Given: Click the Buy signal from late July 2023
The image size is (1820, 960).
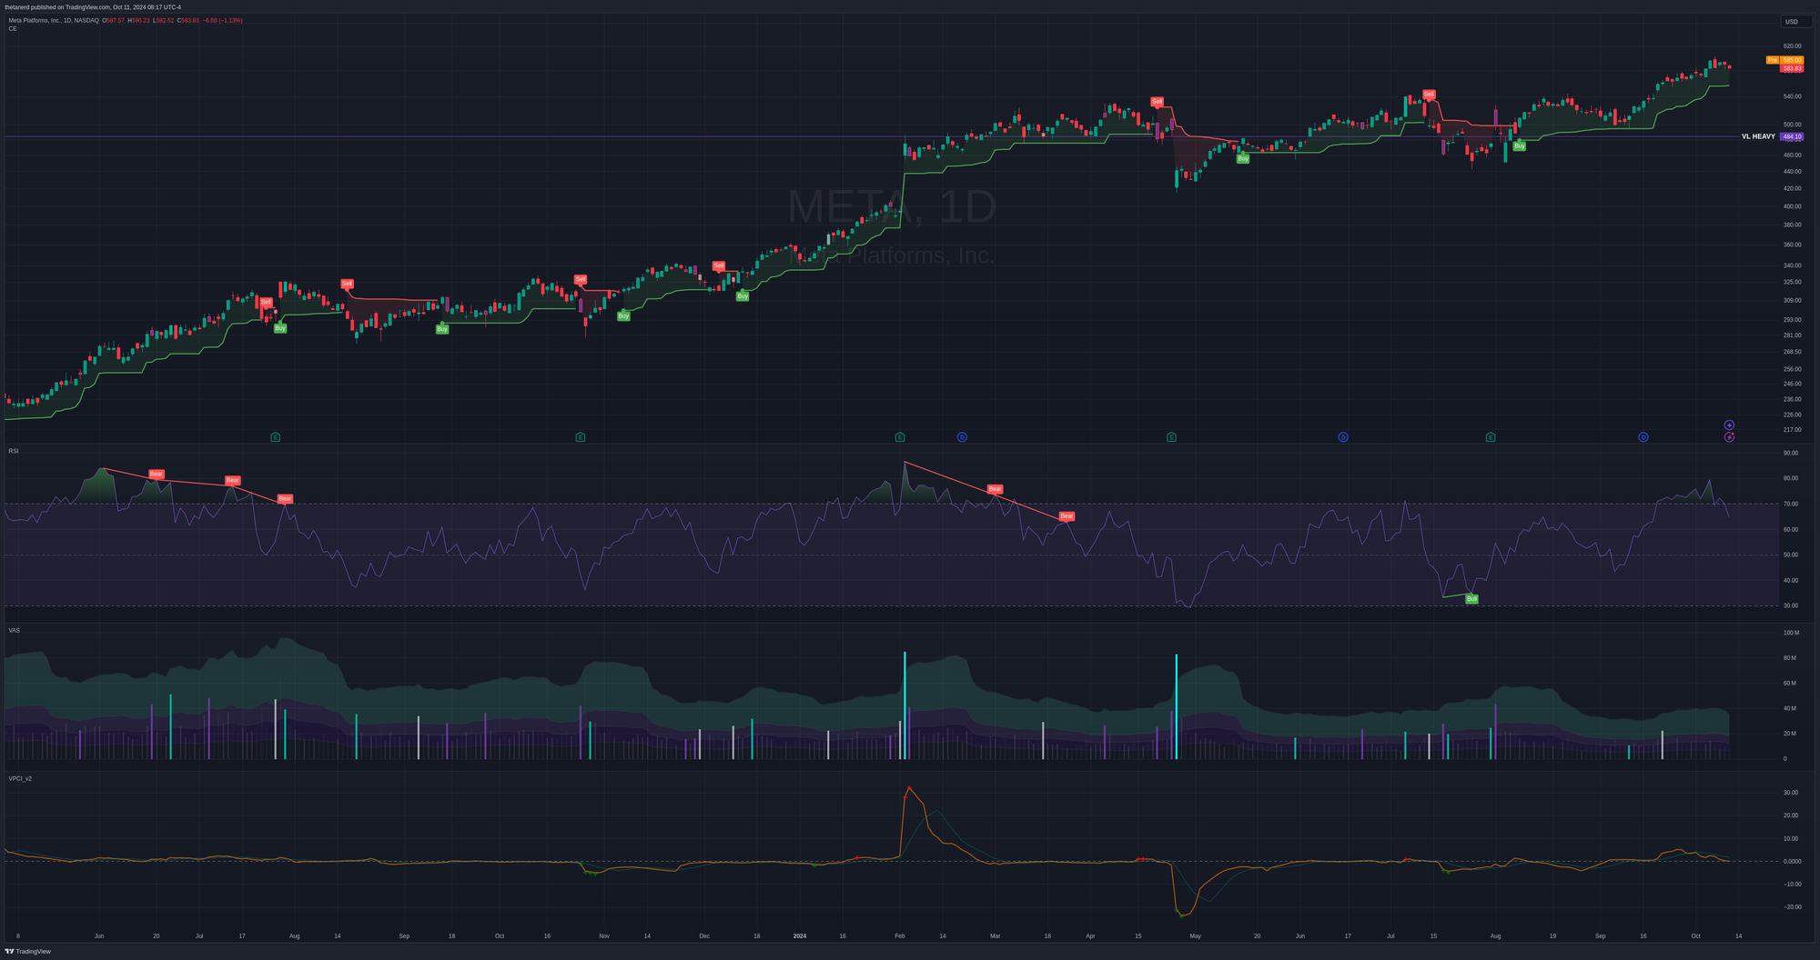Looking at the screenshot, I should coord(280,328).
